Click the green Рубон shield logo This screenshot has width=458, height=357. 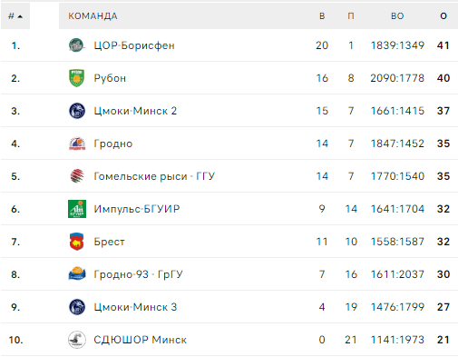coord(77,78)
